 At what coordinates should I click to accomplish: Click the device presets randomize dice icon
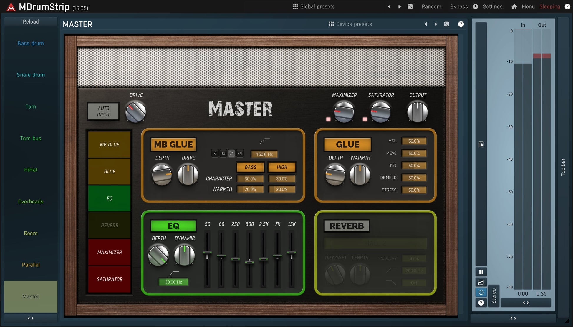coord(446,24)
